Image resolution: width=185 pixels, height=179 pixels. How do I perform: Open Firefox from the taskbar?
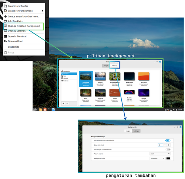45,109
